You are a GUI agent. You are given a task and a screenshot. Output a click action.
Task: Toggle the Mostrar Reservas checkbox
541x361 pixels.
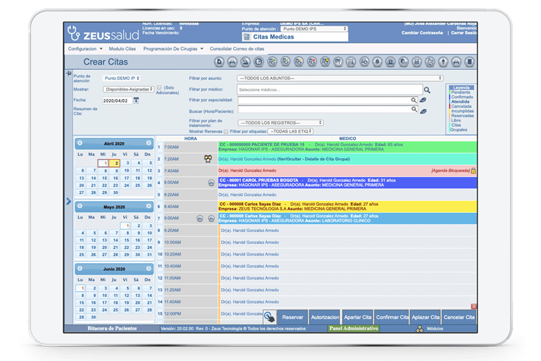pyautogui.click(x=226, y=131)
